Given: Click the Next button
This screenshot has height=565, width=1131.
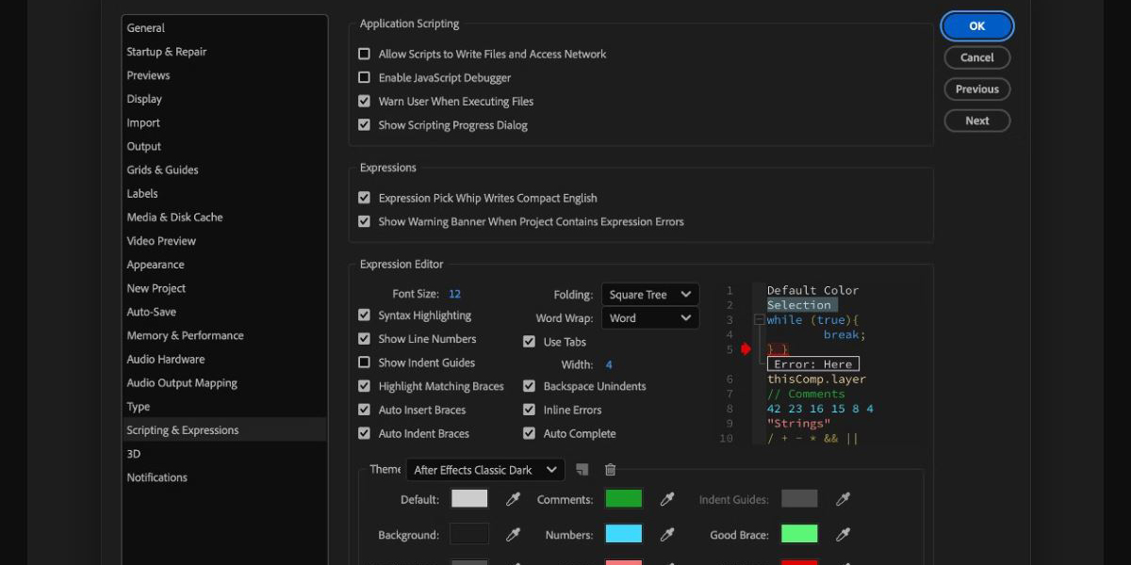Looking at the screenshot, I should [976, 121].
